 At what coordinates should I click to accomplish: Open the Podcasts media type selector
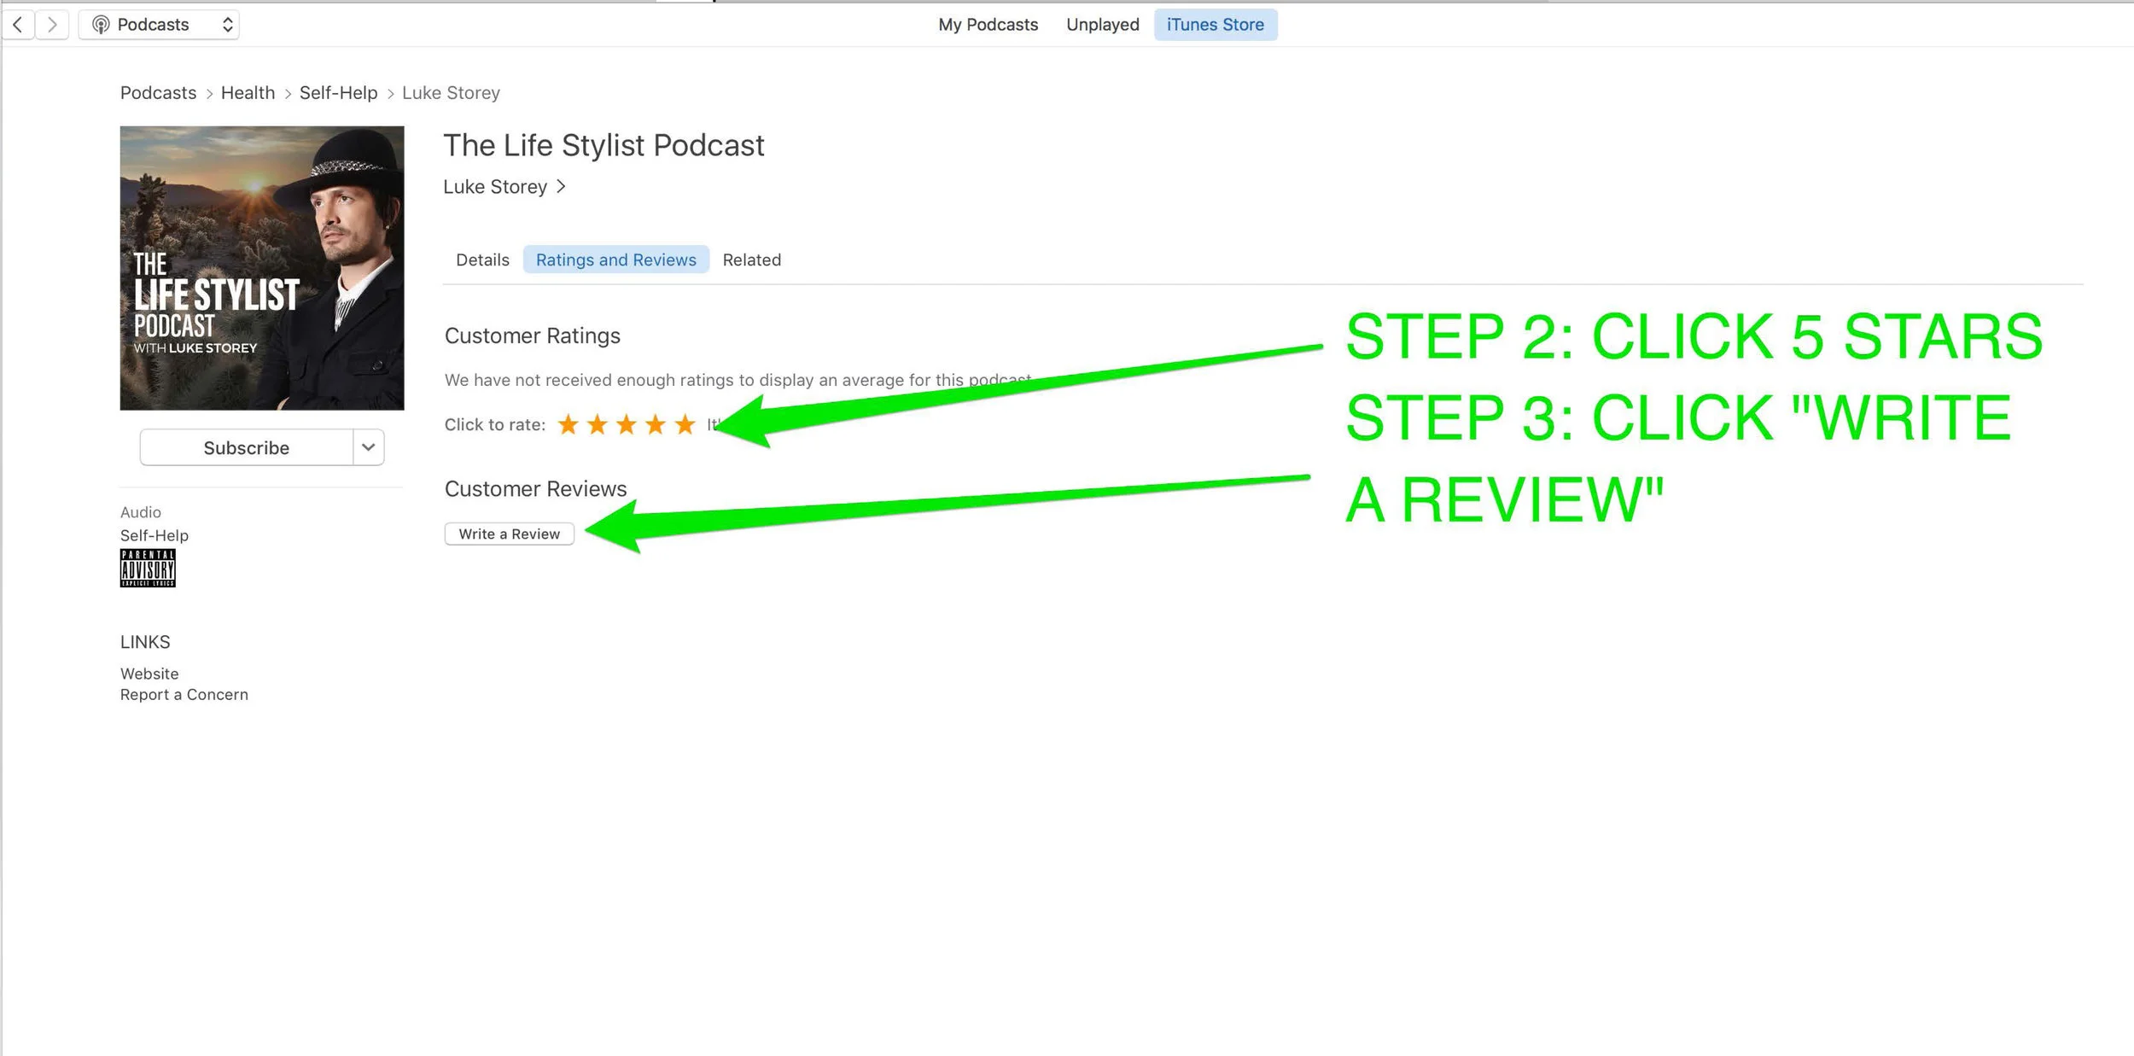159,25
